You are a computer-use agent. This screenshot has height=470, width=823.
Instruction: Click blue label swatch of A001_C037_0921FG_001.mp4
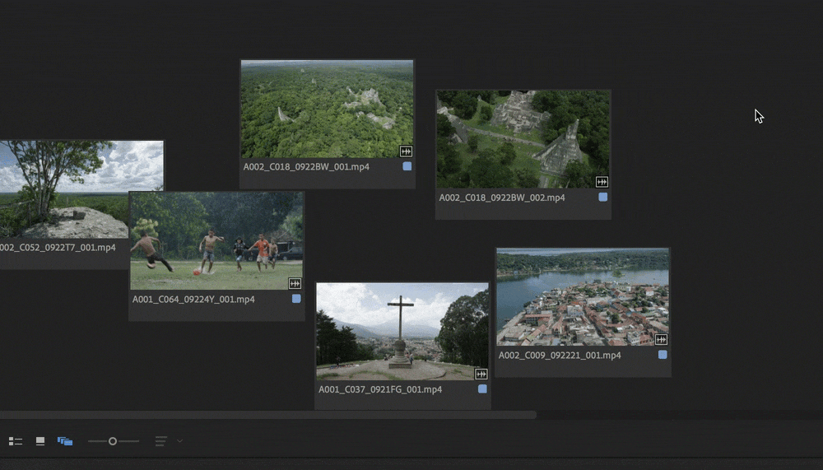pos(482,389)
